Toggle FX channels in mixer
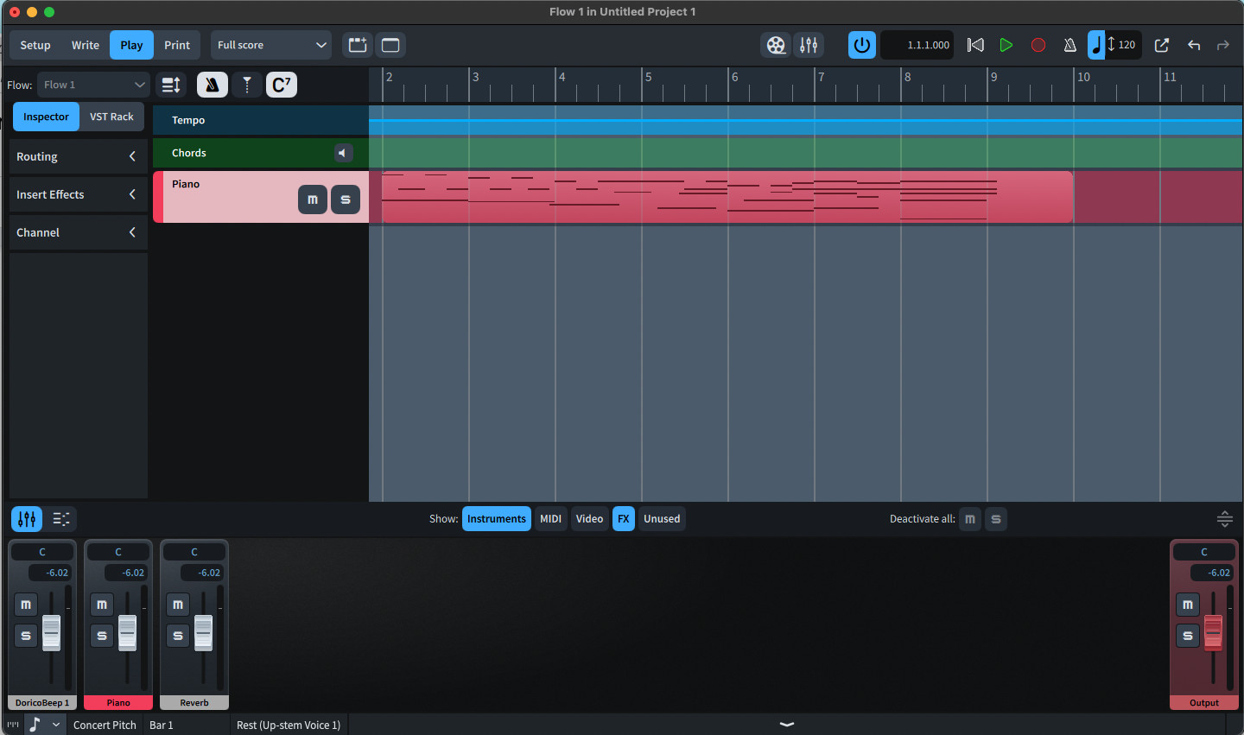 624,519
